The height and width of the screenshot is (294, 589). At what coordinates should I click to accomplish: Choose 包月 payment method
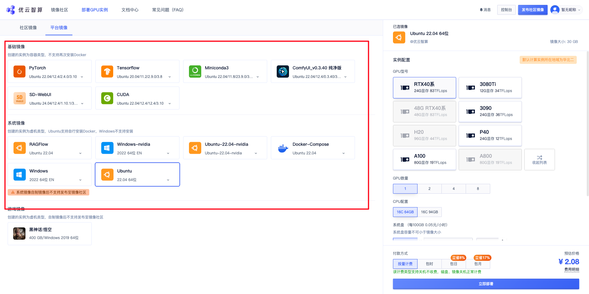click(x=478, y=264)
